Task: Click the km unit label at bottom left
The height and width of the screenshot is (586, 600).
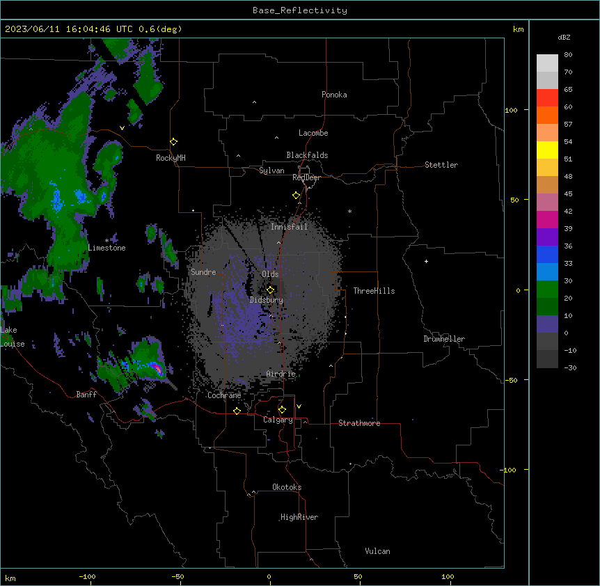Action: [10, 578]
